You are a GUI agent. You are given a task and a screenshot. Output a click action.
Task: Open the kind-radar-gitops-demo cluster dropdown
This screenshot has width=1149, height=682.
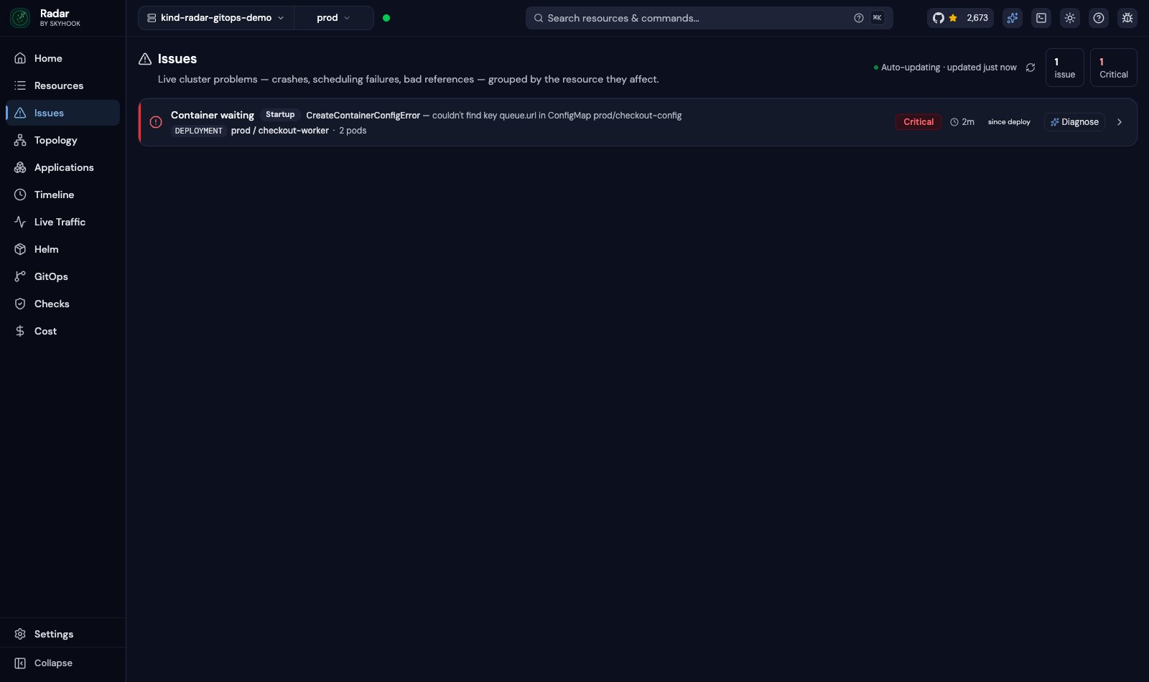(216, 18)
